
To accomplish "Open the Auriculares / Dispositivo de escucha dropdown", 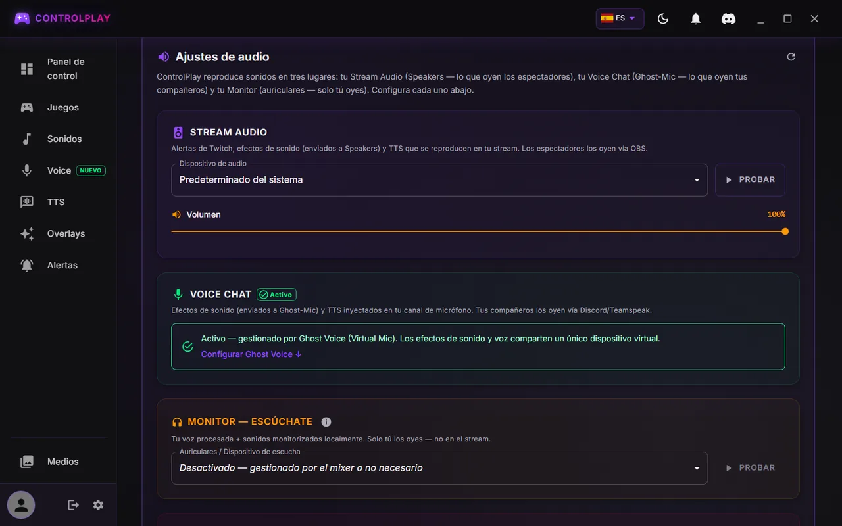I will tap(439, 467).
